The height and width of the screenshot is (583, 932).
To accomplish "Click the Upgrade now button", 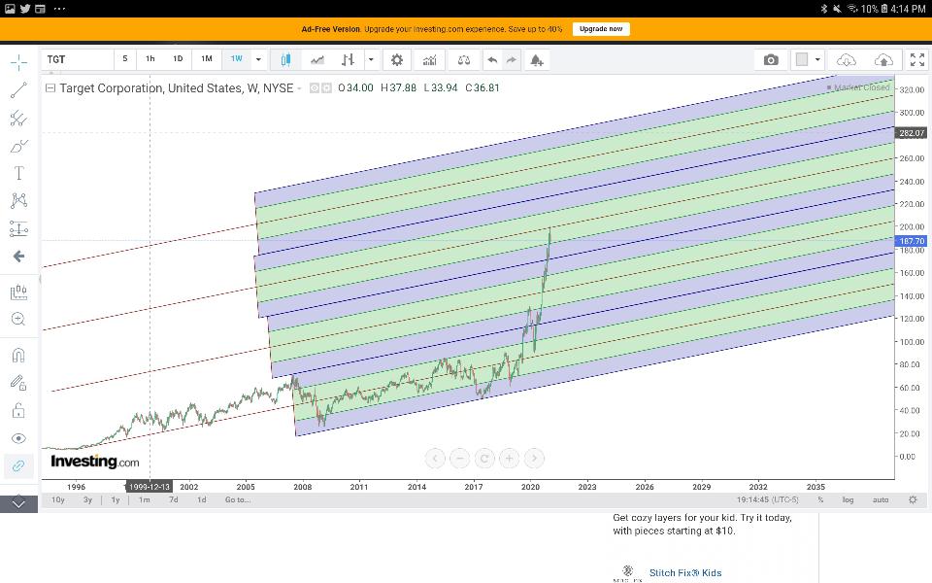I will click(x=601, y=29).
